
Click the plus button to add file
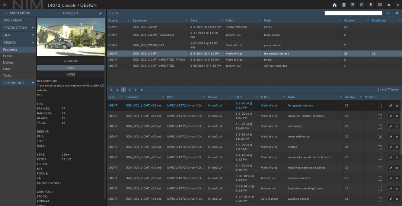(x=388, y=13)
